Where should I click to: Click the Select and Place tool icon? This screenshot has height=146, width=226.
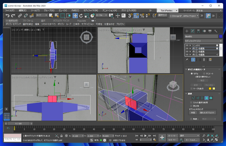coord(92,16)
